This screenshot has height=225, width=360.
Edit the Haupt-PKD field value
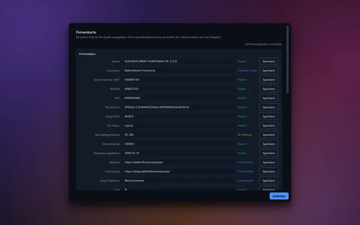[179, 117]
